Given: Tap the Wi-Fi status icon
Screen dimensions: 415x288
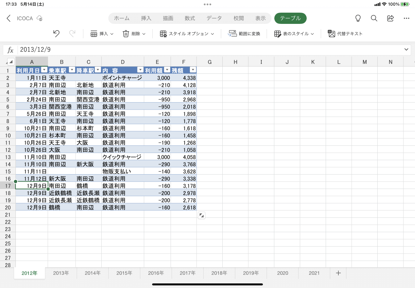Looking at the screenshot, I should (384, 4).
